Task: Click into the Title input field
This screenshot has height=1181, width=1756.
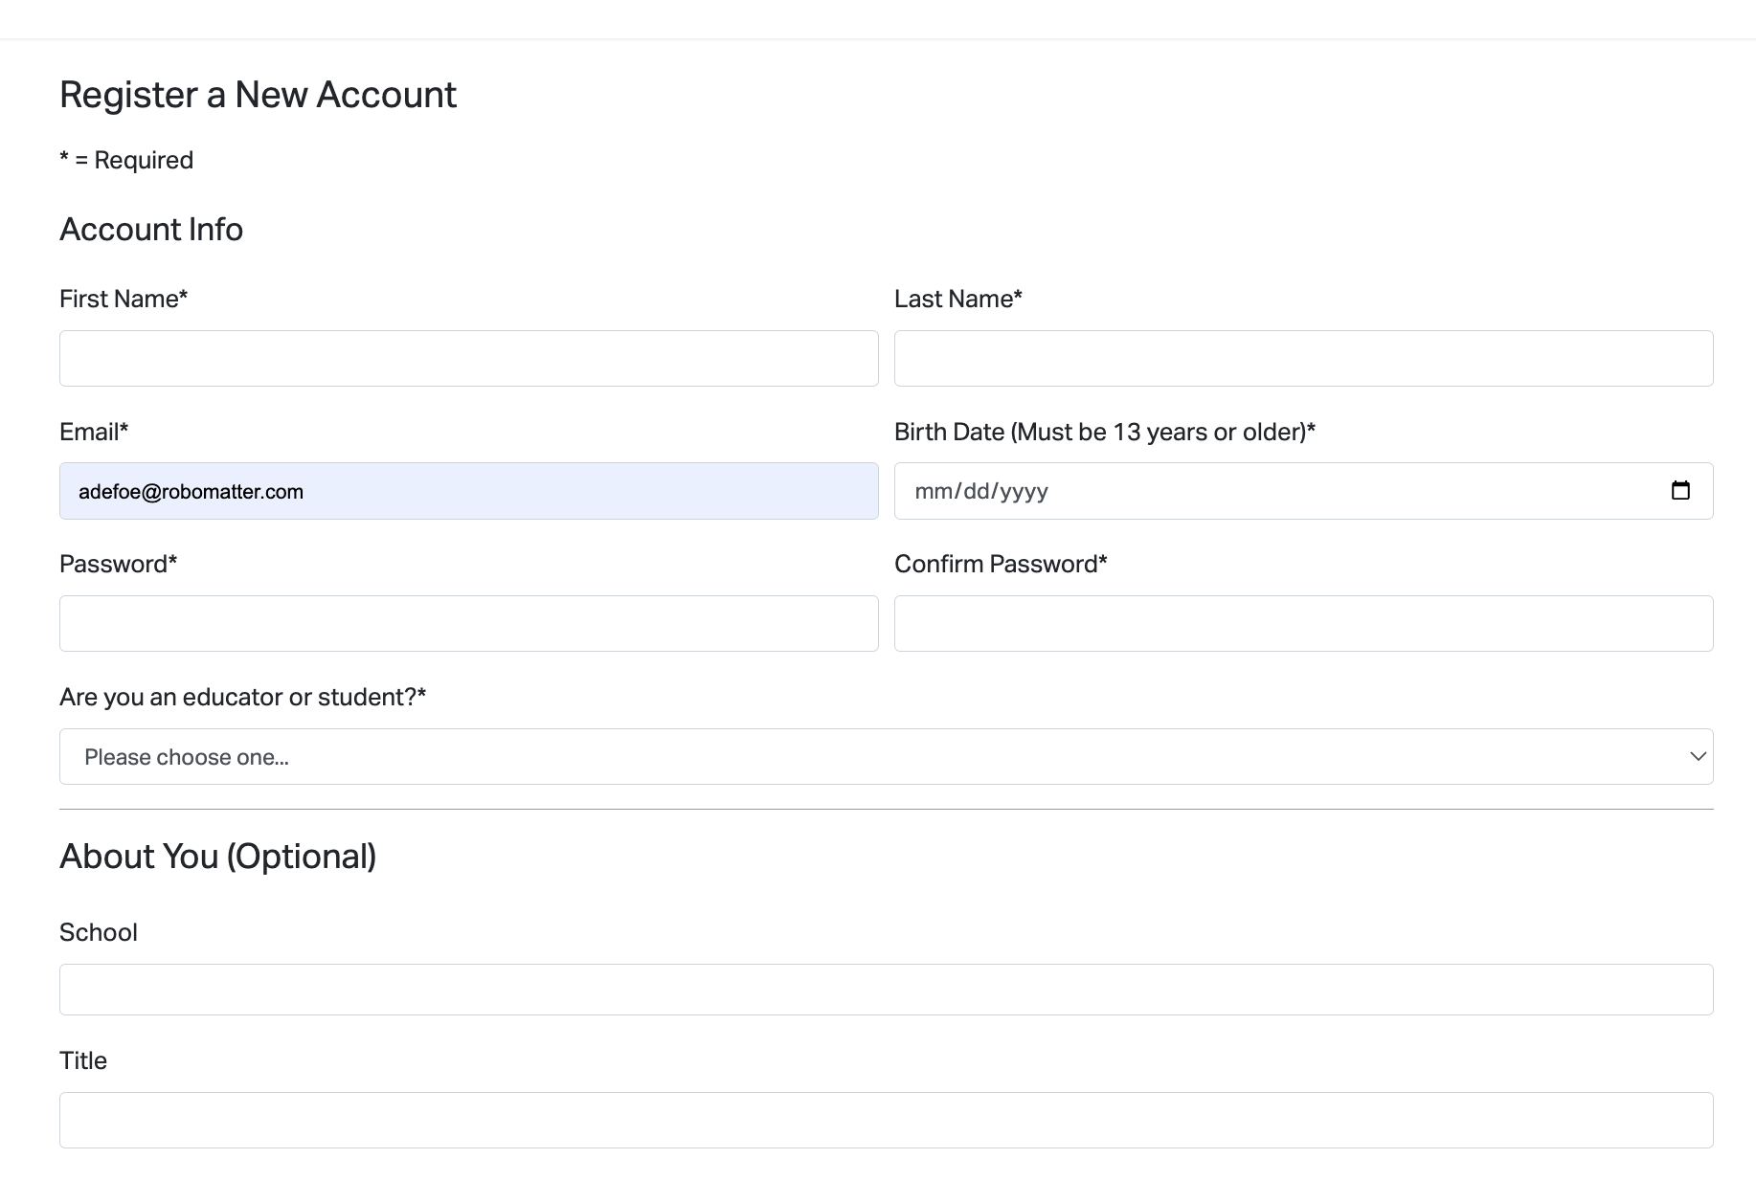Action: click(885, 1120)
